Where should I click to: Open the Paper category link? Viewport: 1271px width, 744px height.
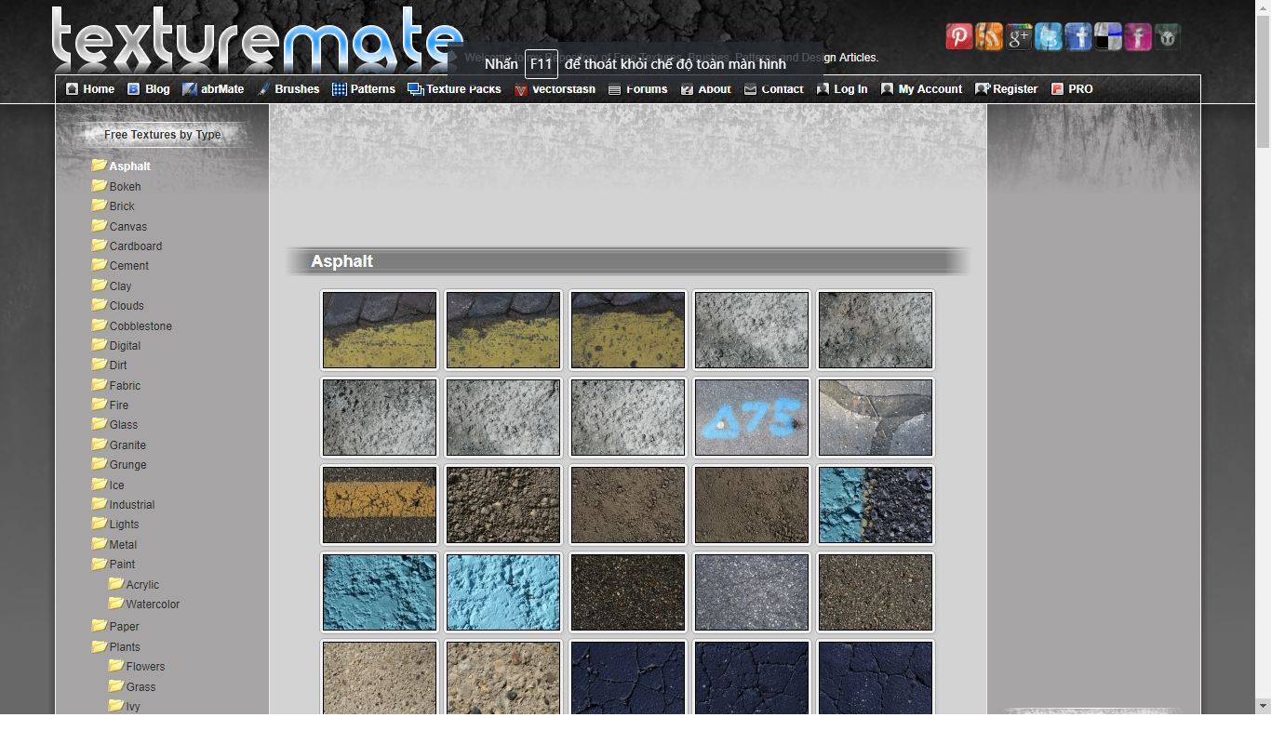124,627
